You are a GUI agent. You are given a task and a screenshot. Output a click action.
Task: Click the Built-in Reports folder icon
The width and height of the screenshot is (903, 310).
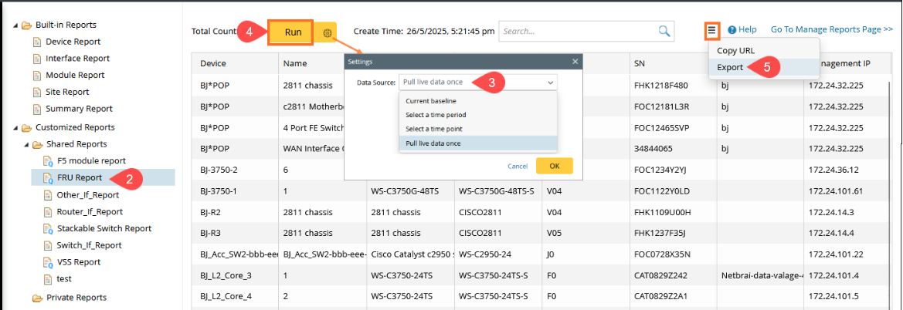(x=26, y=25)
